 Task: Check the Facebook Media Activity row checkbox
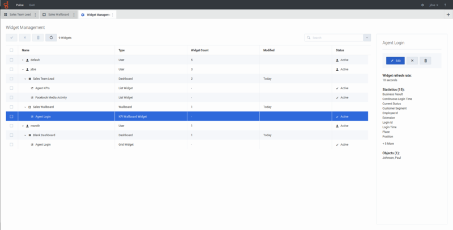point(11,98)
